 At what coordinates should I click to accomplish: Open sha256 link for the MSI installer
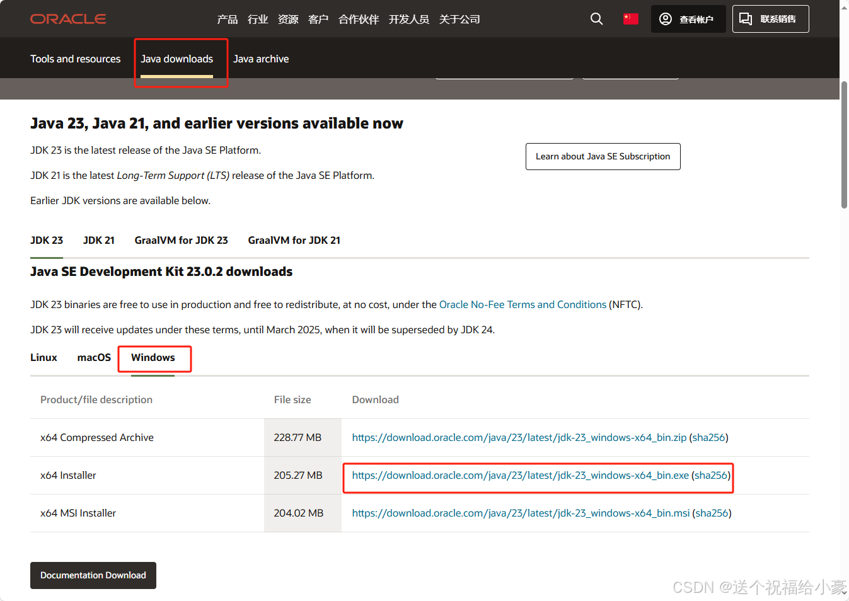712,513
